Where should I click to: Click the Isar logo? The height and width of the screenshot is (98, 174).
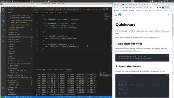(x=120, y=15)
